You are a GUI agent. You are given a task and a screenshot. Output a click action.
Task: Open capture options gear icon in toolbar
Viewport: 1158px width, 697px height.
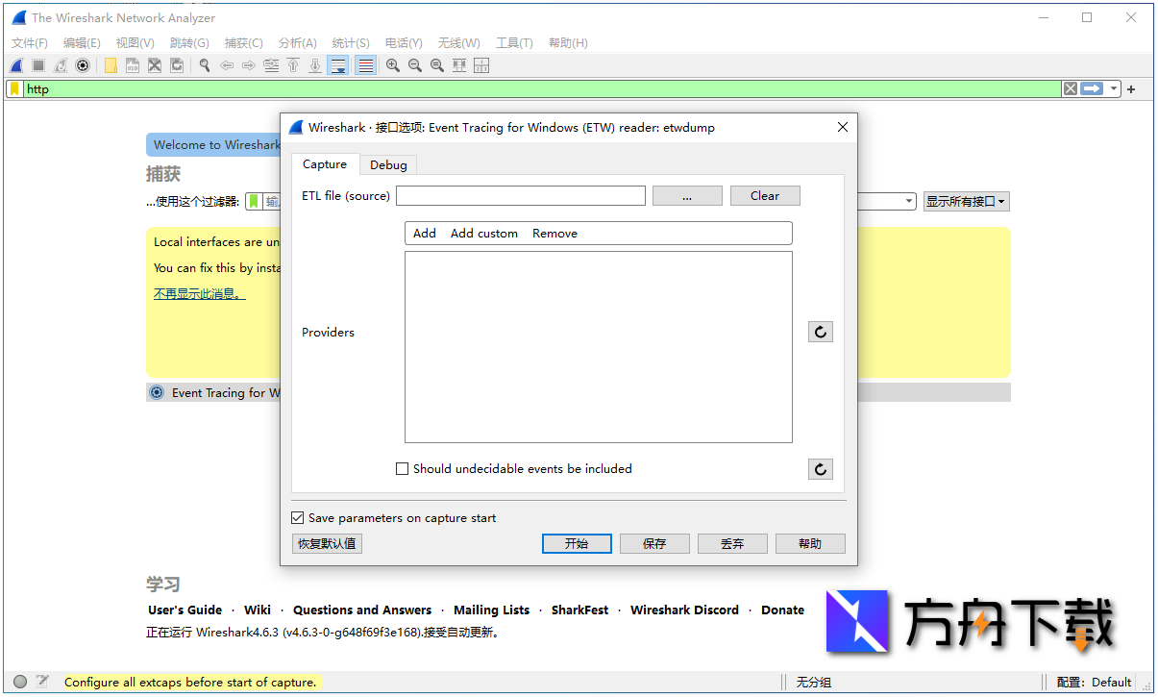(83, 65)
